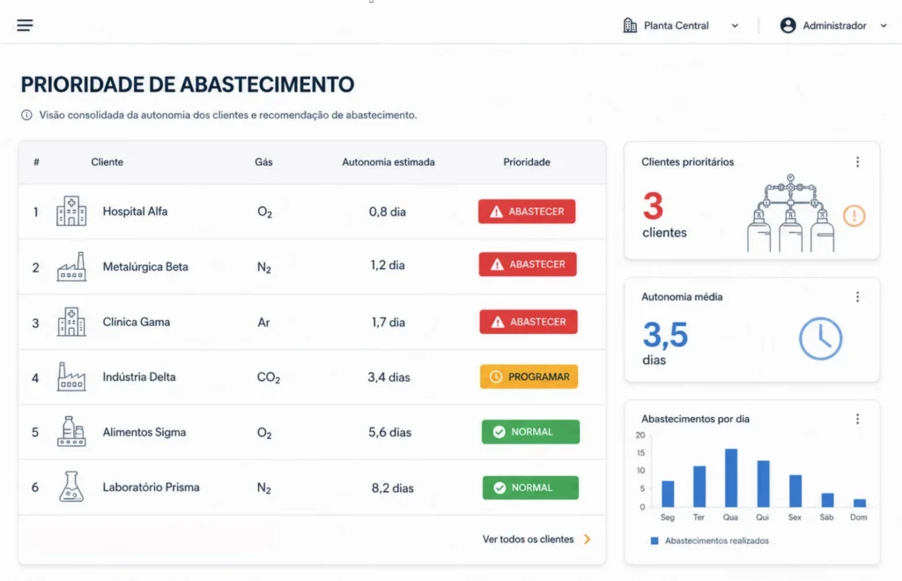
Task: Open Ver todos os clientes link
Action: click(536, 540)
